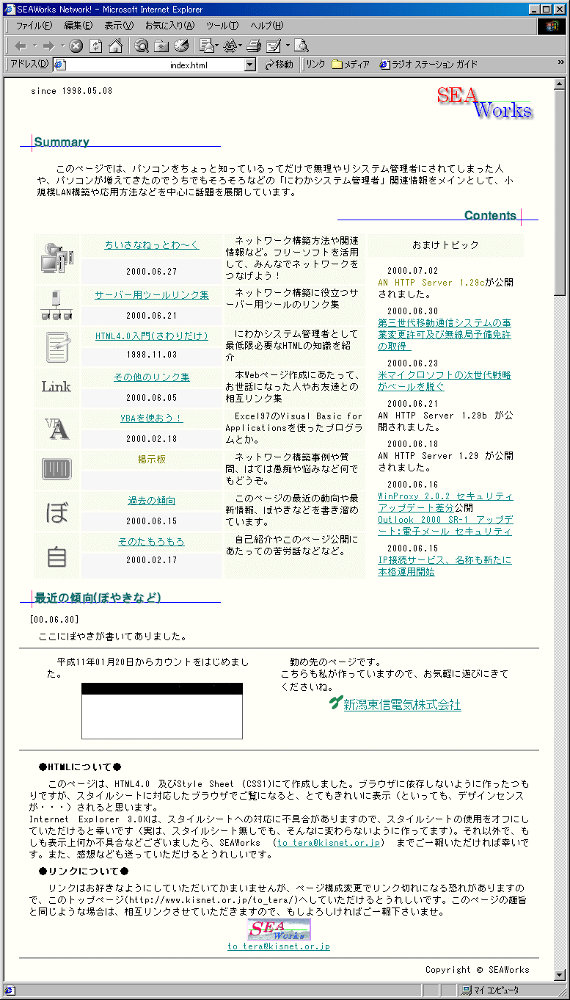Image resolution: width=570 pixels, height=1000 pixels.
Task: Open the 第三世代移動通信システム news link
Action: 445,334
